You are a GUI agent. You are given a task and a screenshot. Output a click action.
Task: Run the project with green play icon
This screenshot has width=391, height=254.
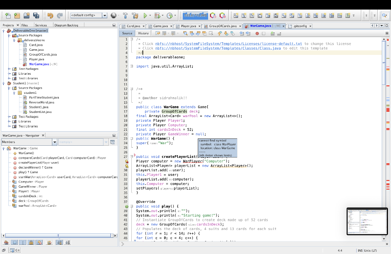pyautogui.click(x=145, y=16)
